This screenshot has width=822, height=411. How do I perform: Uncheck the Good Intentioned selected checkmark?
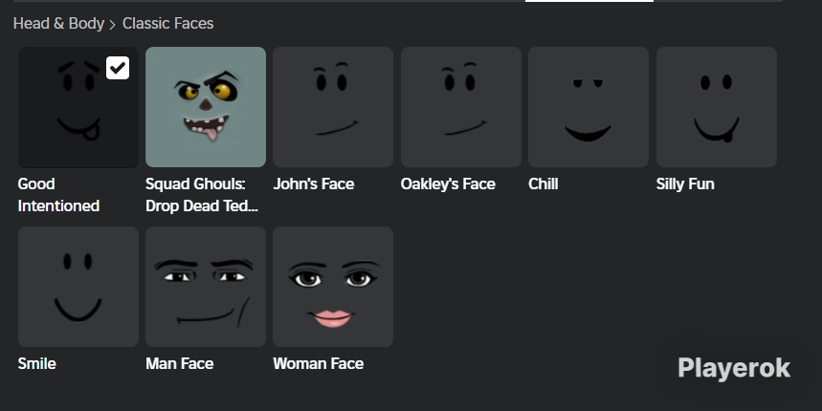pyautogui.click(x=118, y=68)
